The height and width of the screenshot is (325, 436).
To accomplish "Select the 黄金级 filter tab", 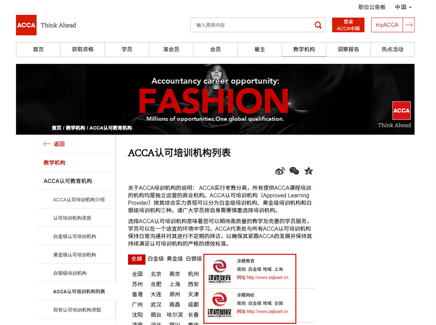I will [x=175, y=259].
